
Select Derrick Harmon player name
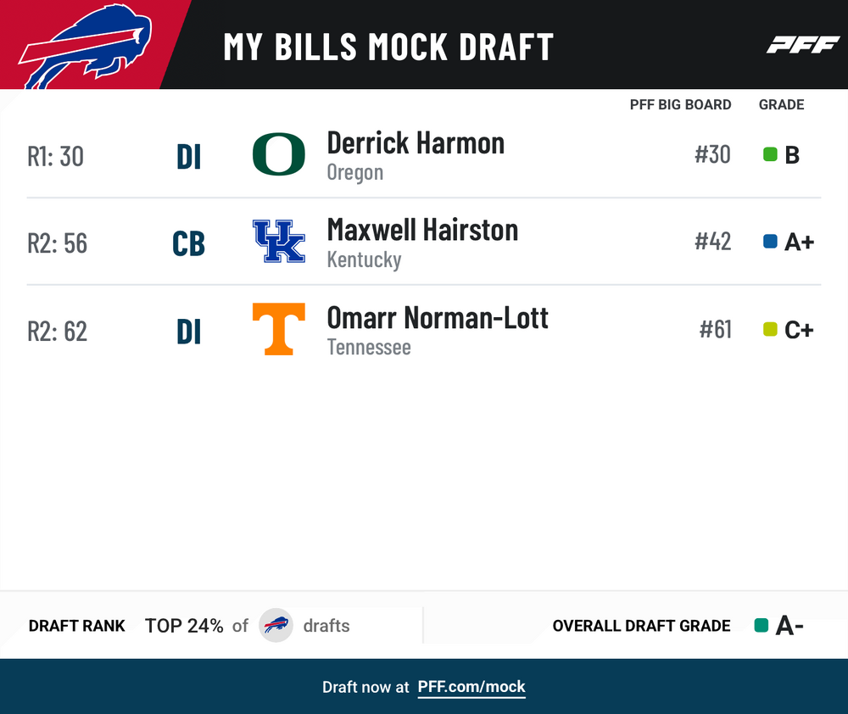416,143
